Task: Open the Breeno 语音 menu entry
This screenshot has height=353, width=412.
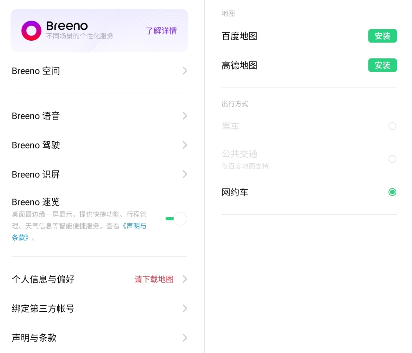Action: click(100, 116)
